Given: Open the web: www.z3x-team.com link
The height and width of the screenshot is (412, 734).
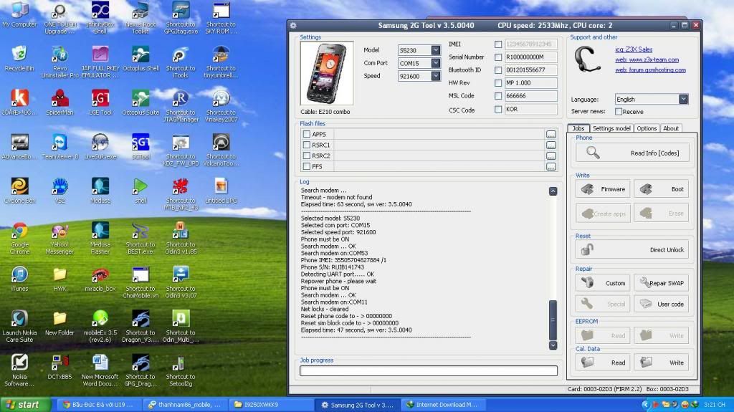Looking at the screenshot, I should click(x=647, y=60).
